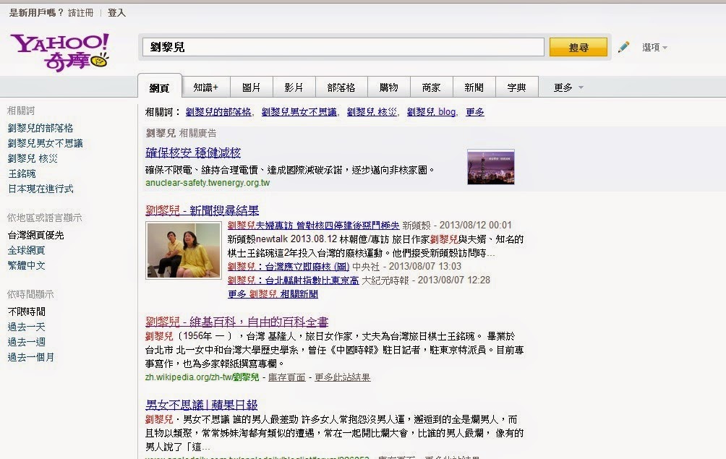Open news 劉黎兒：台北輻射指數比東京高
Image resolution: width=726 pixels, height=459 pixels.
[293, 280]
